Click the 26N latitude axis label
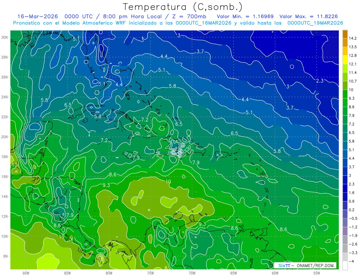This screenshot has width=359, height=277. pyautogui.click(x=5, y=77)
